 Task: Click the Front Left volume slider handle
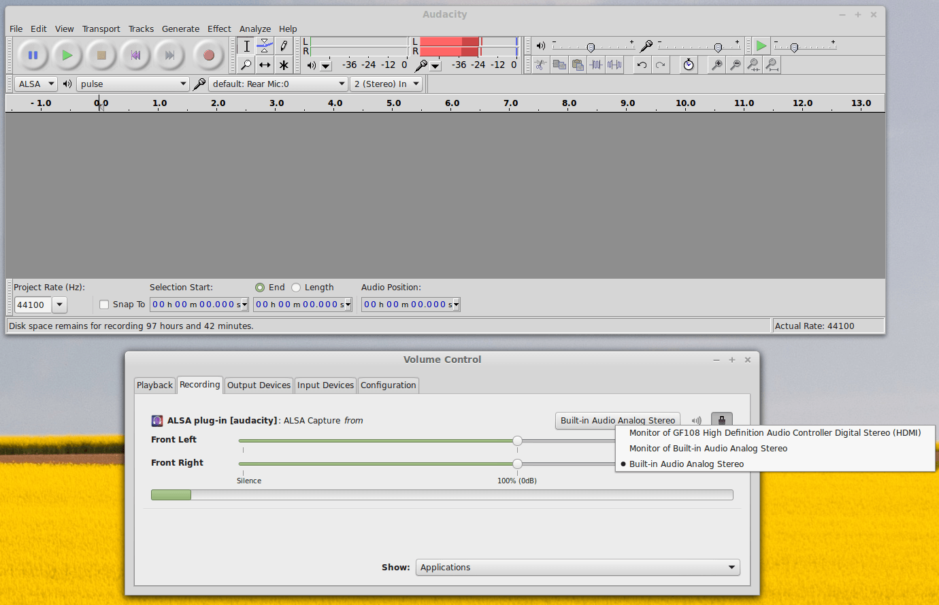click(517, 440)
